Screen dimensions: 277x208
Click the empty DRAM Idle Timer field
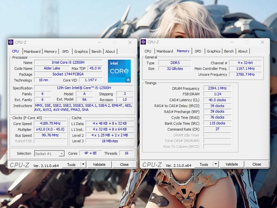tap(217, 135)
